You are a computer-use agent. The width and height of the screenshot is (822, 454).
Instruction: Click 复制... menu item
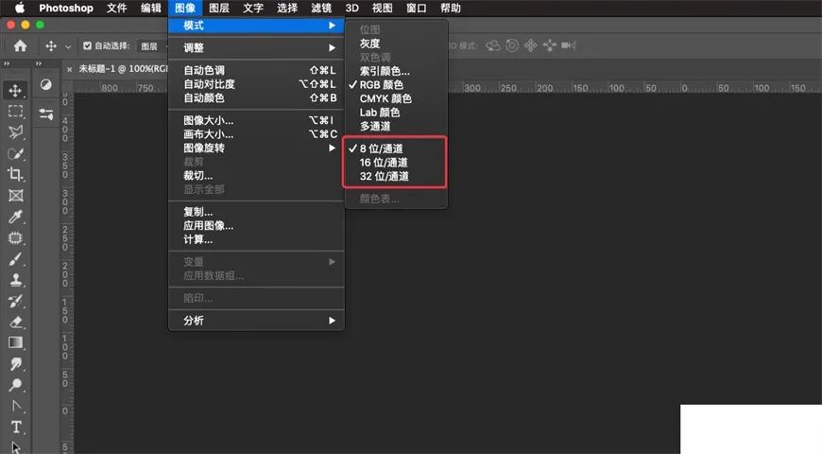(256, 212)
